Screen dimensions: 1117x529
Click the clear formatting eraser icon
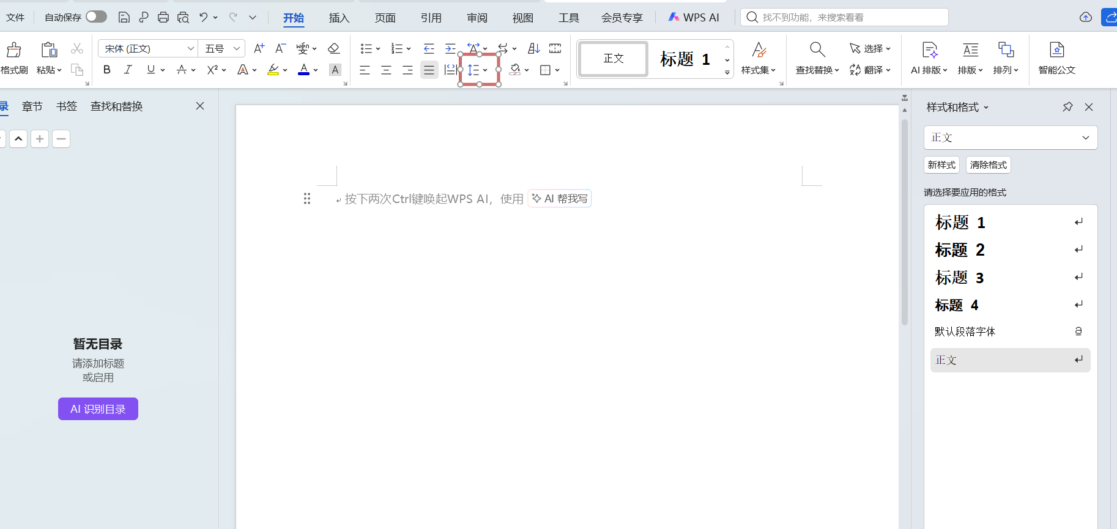click(333, 48)
